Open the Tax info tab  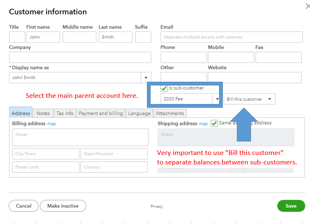pyautogui.click(x=65, y=113)
